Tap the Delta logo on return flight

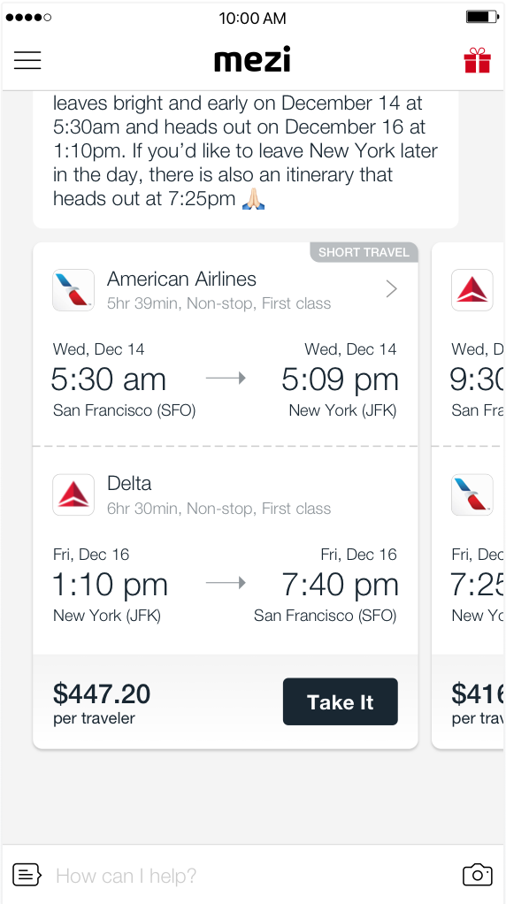pos(73,494)
